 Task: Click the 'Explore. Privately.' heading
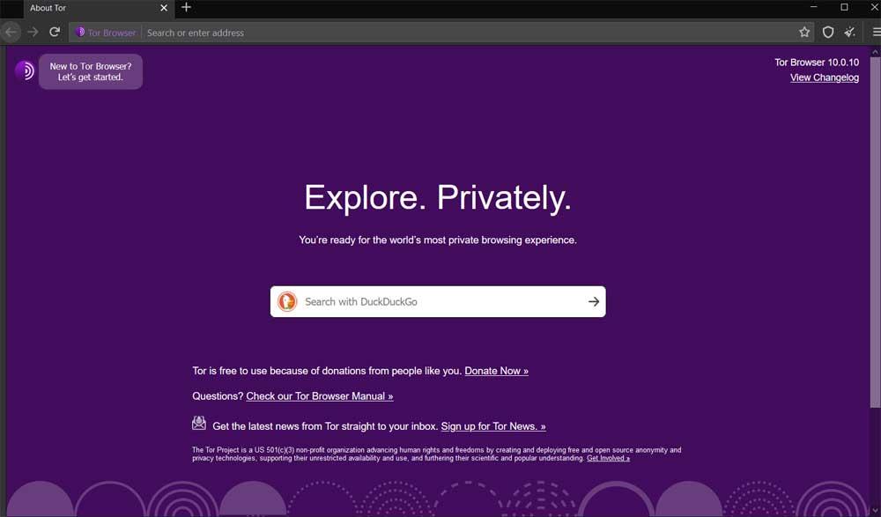(x=438, y=198)
